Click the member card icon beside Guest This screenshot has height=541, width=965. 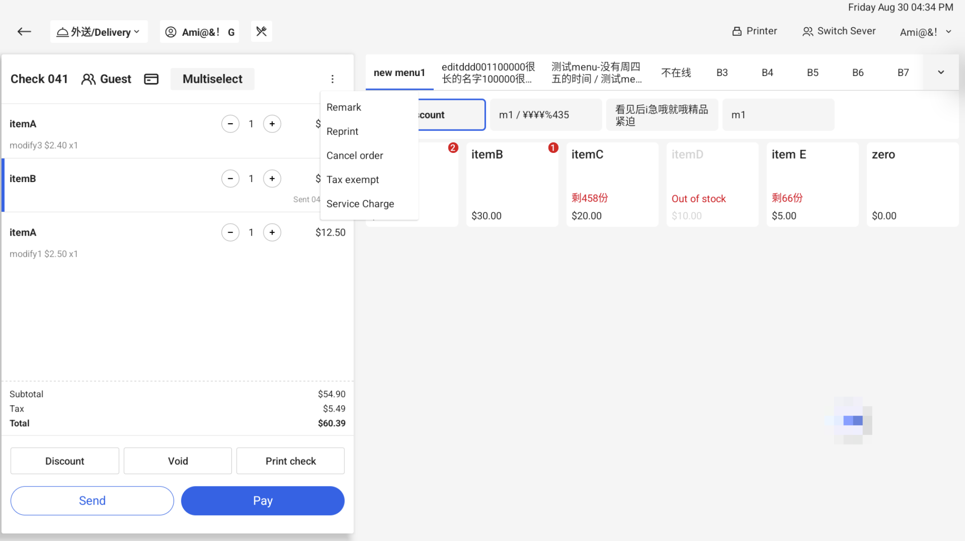pyautogui.click(x=151, y=78)
